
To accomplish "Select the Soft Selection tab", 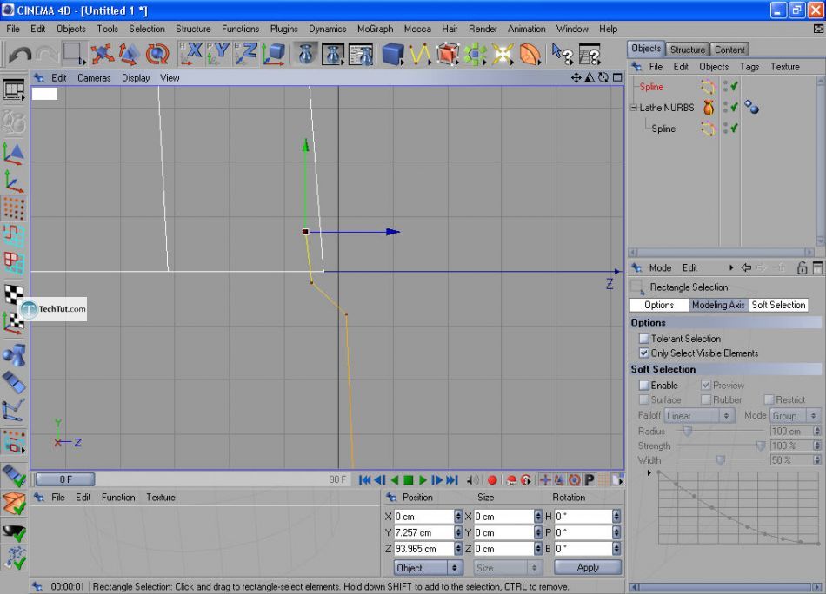I will (778, 305).
